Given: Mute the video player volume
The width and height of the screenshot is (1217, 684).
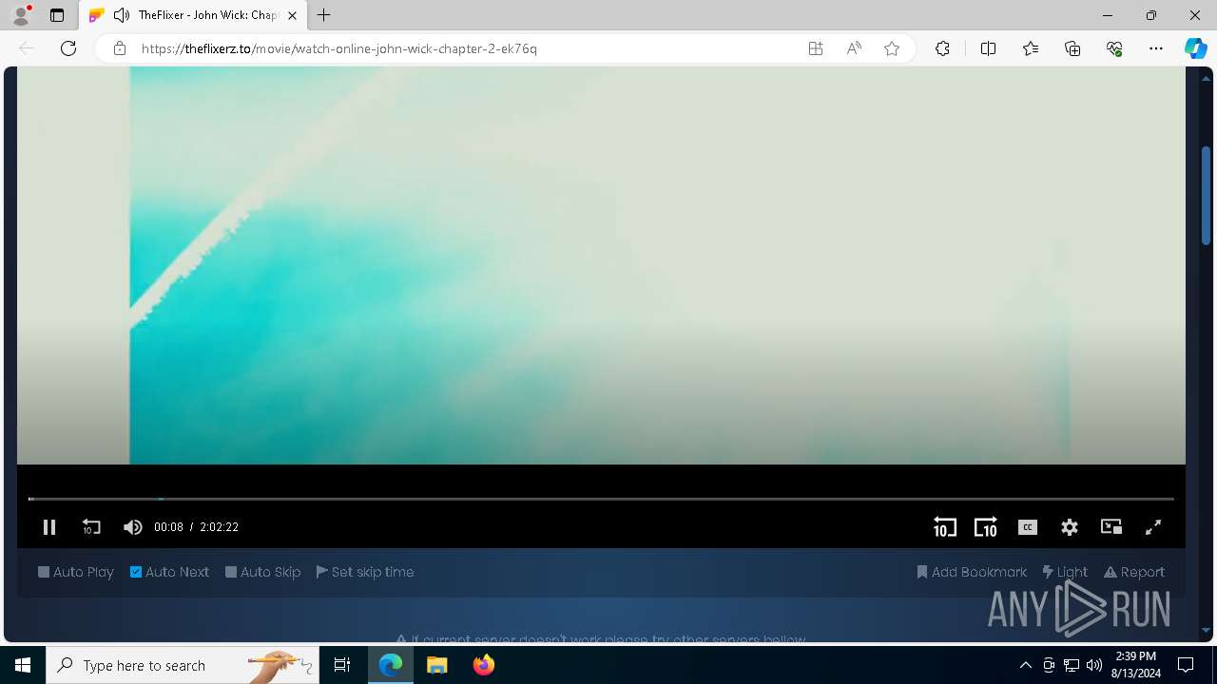Looking at the screenshot, I should click(133, 527).
